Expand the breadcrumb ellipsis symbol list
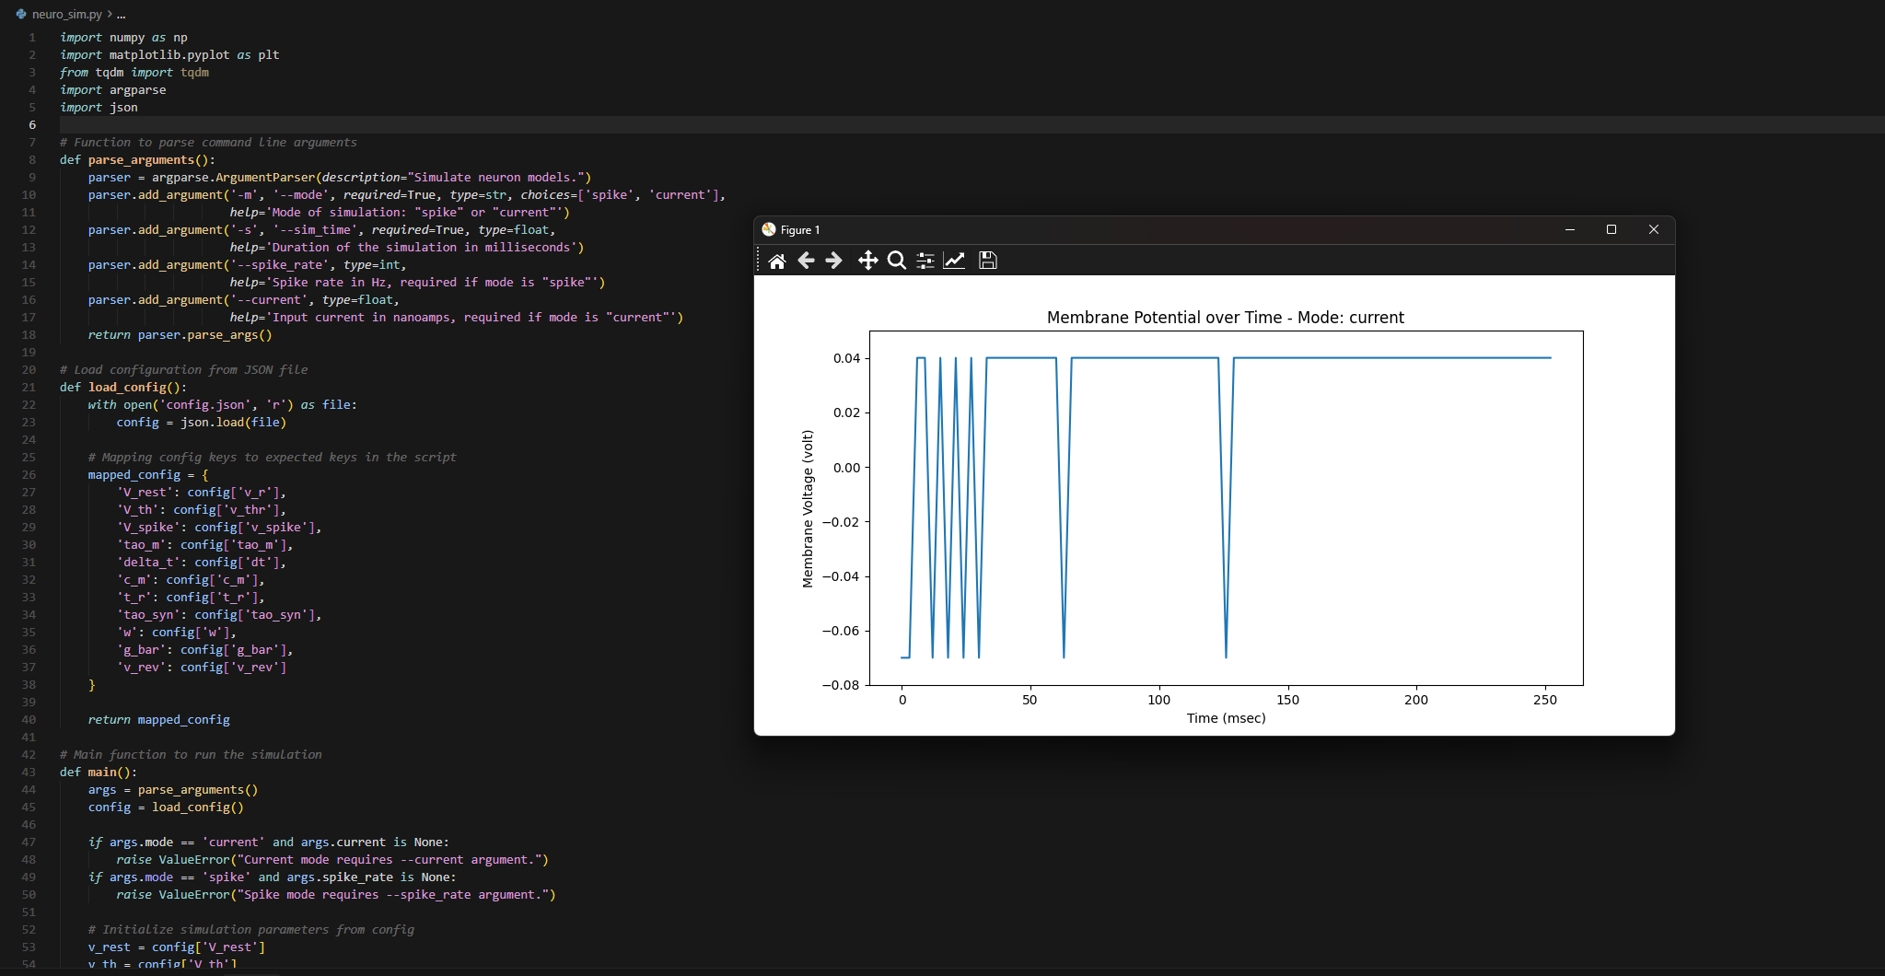 coord(121,15)
